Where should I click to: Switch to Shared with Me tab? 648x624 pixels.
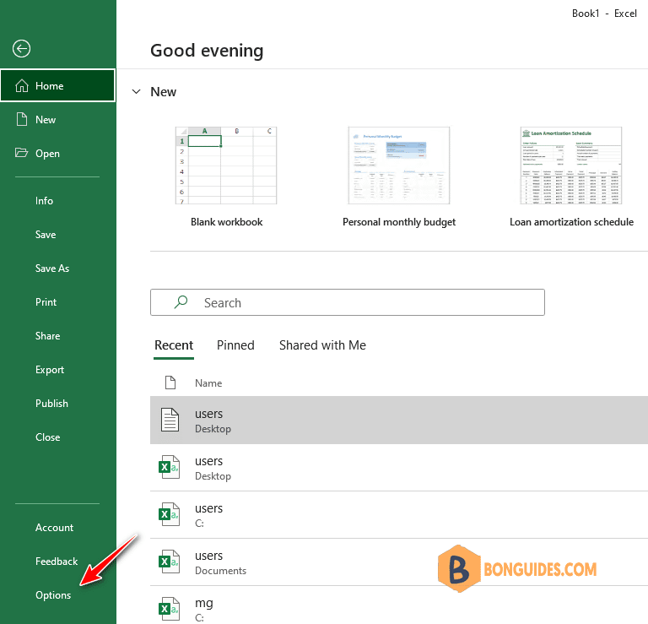click(x=322, y=345)
